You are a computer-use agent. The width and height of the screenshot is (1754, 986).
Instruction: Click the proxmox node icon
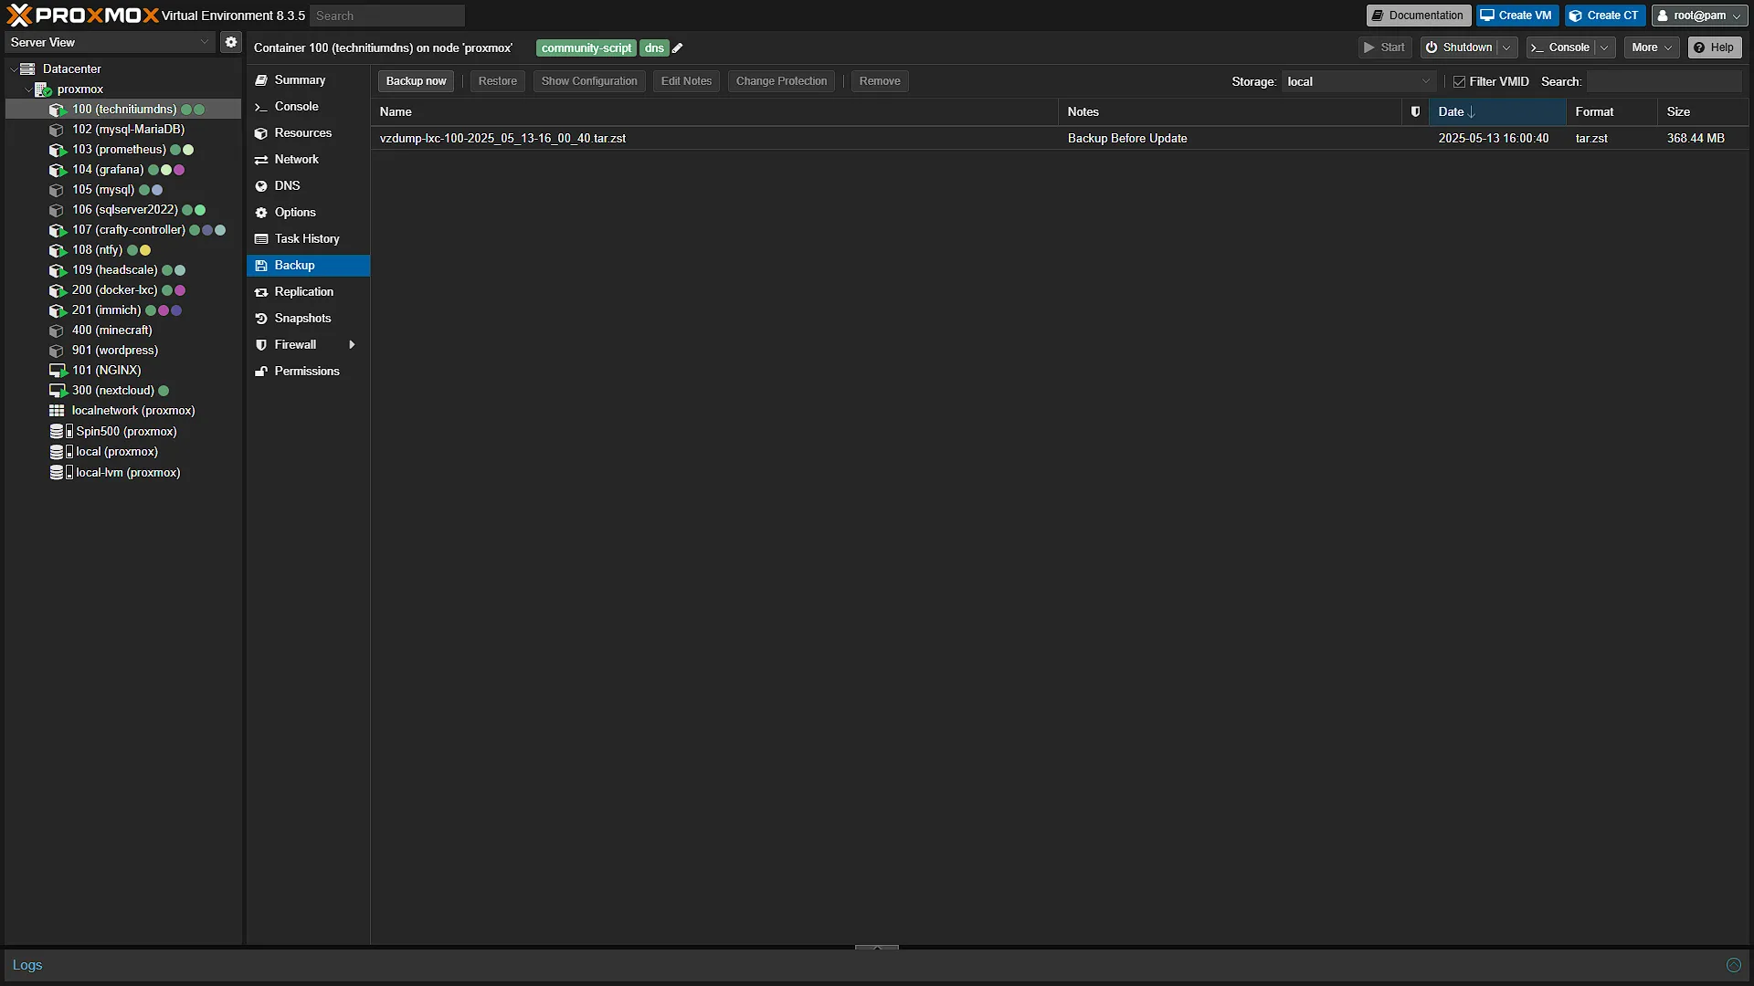(42, 89)
